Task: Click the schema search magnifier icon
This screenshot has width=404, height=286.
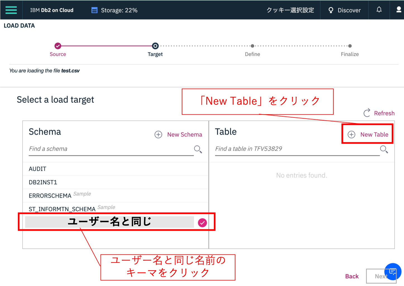Action: tap(198, 150)
